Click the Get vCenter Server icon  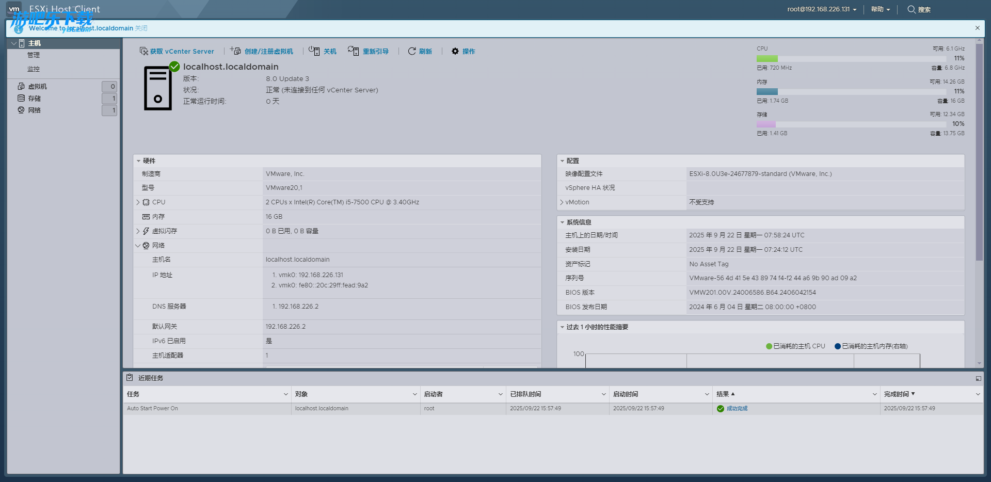144,51
